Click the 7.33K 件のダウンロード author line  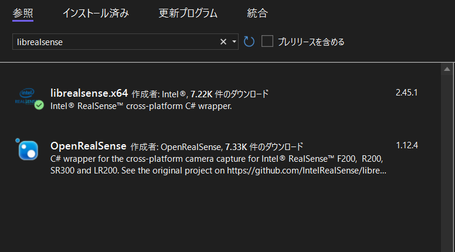(216, 147)
